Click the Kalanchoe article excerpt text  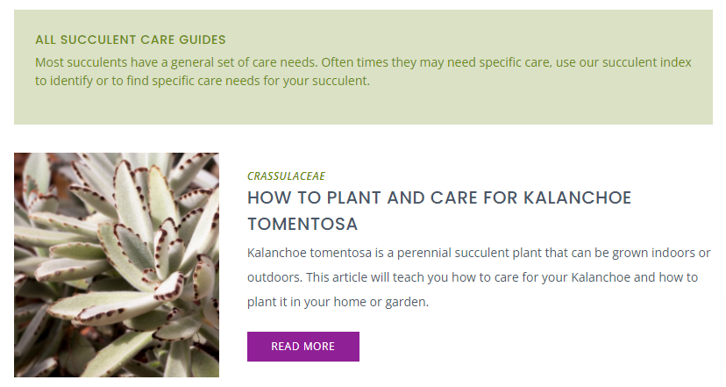click(x=479, y=277)
